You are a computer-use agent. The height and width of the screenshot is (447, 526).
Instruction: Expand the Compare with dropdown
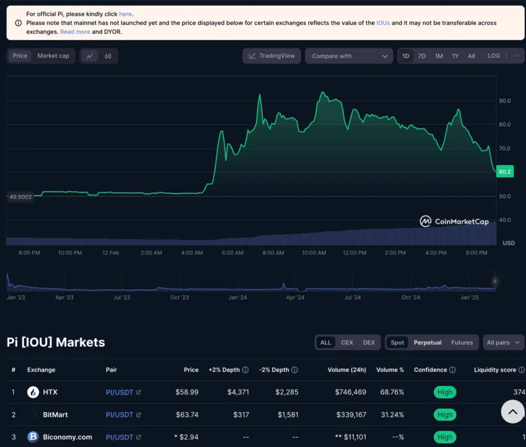pos(348,56)
